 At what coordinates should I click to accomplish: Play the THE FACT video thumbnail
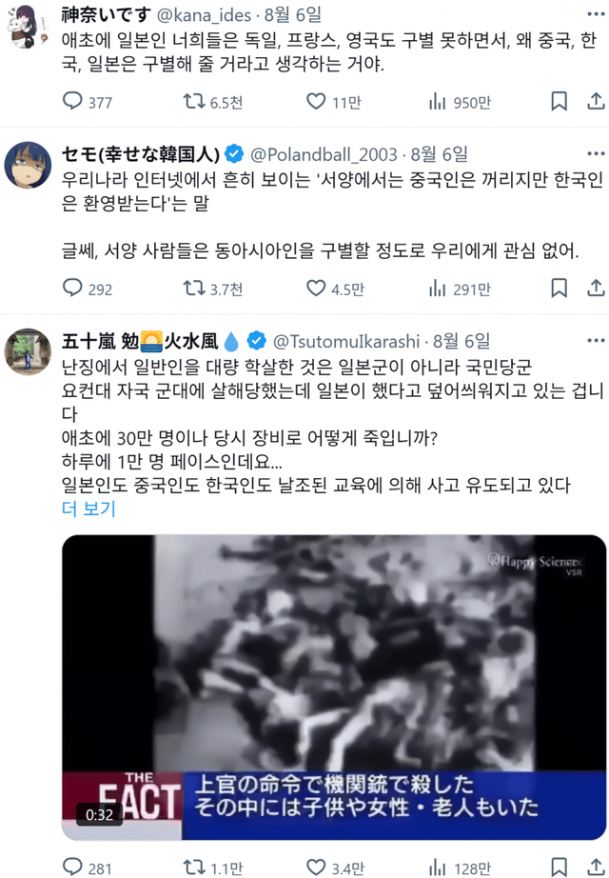[x=334, y=687]
